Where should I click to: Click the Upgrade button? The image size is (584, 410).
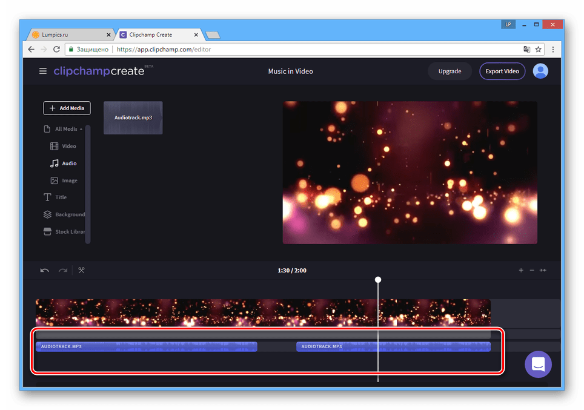pos(450,71)
